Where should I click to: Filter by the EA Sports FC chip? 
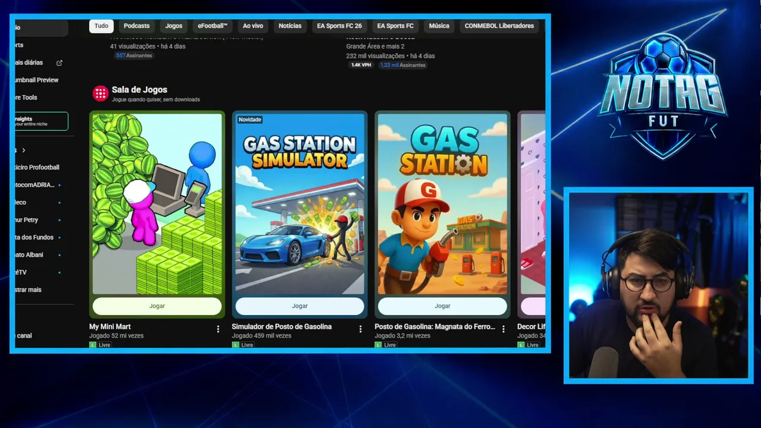point(395,26)
